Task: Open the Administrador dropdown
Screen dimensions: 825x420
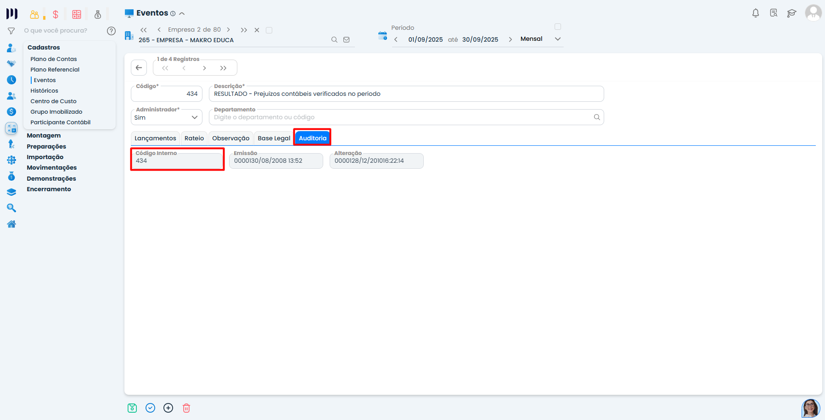Action: (x=167, y=117)
